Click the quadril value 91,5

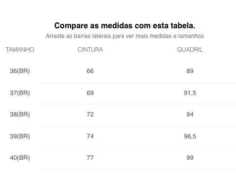190,93
